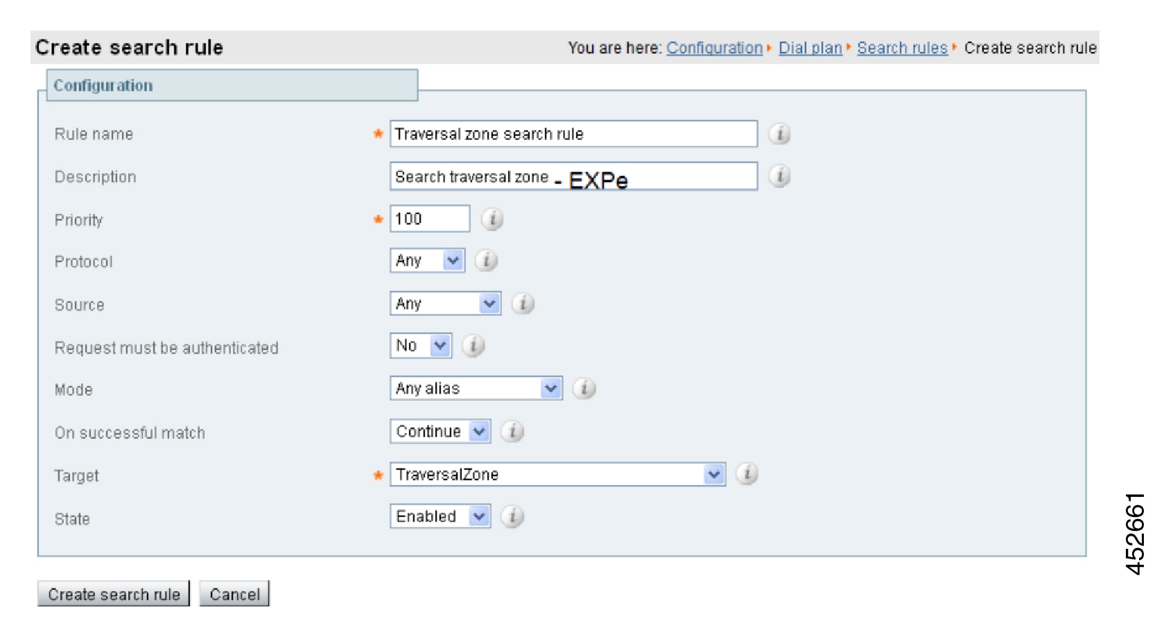Click info icon beside Description field
Image resolution: width=1173 pixels, height=641 pixels.
[779, 176]
